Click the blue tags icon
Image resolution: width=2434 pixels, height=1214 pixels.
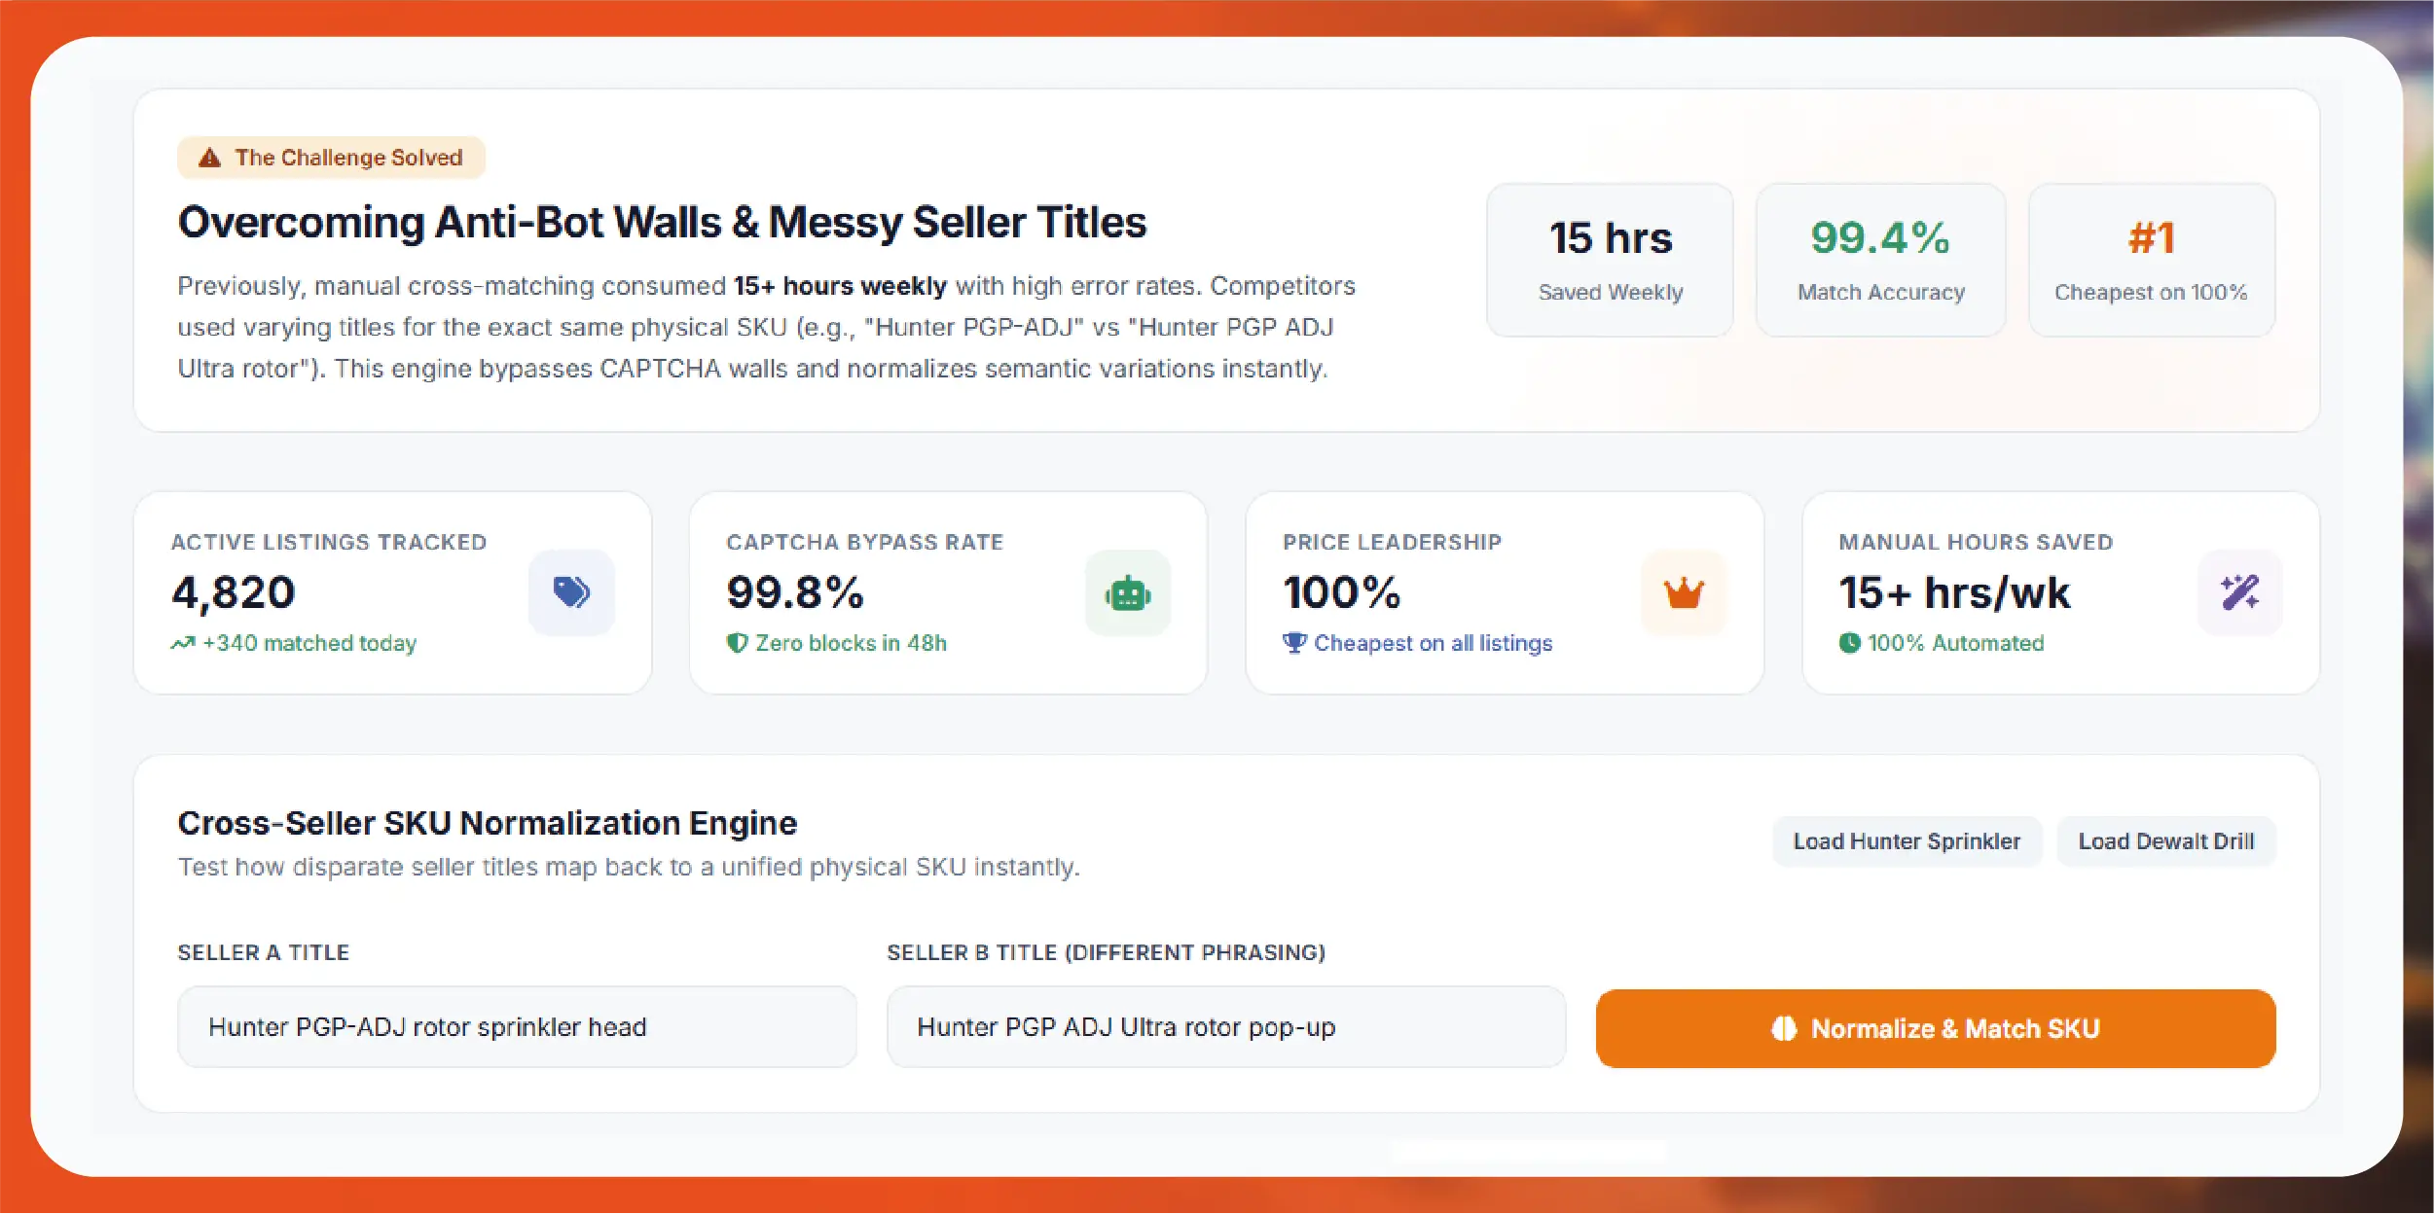click(571, 592)
